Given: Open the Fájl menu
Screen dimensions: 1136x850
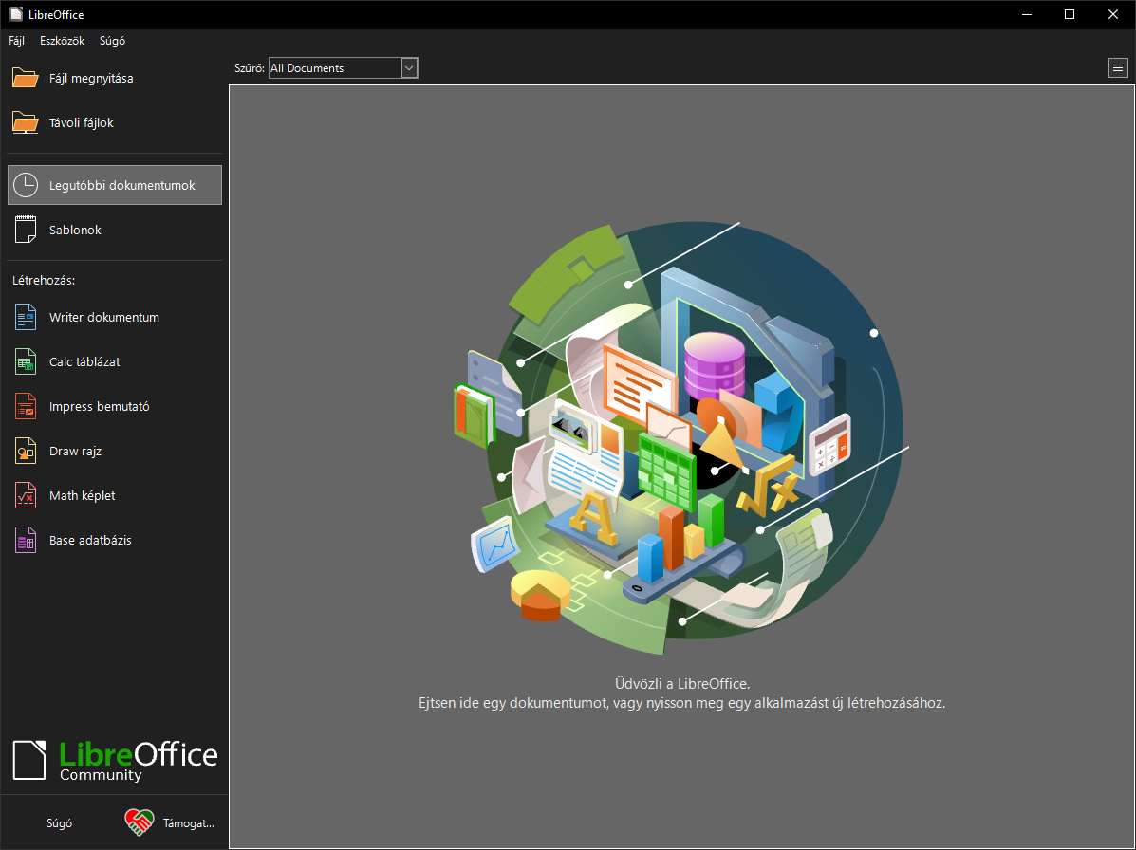Looking at the screenshot, I should click(x=17, y=41).
